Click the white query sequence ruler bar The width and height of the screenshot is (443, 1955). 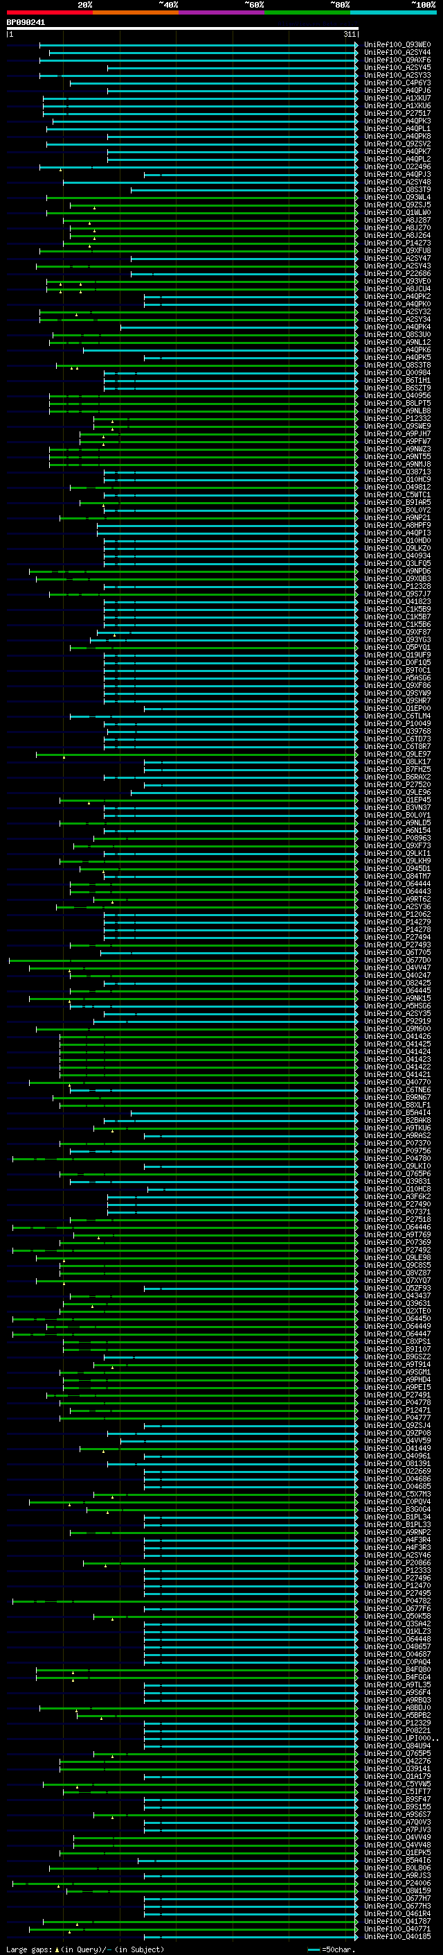(x=183, y=28)
